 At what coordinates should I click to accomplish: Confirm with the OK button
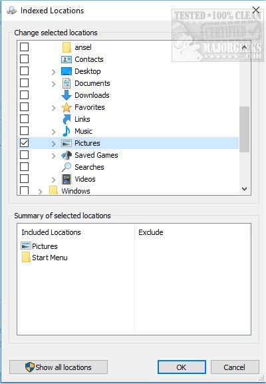(x=182, y=367)
